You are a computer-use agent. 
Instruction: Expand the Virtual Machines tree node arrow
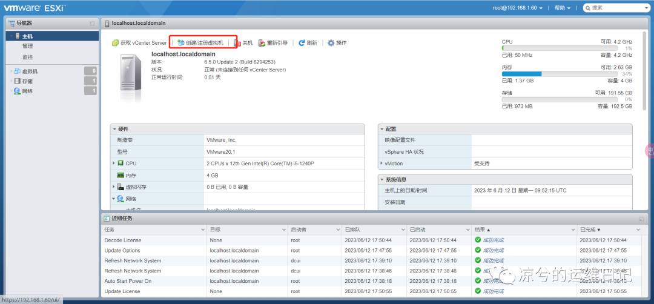[x=12, y=71]
